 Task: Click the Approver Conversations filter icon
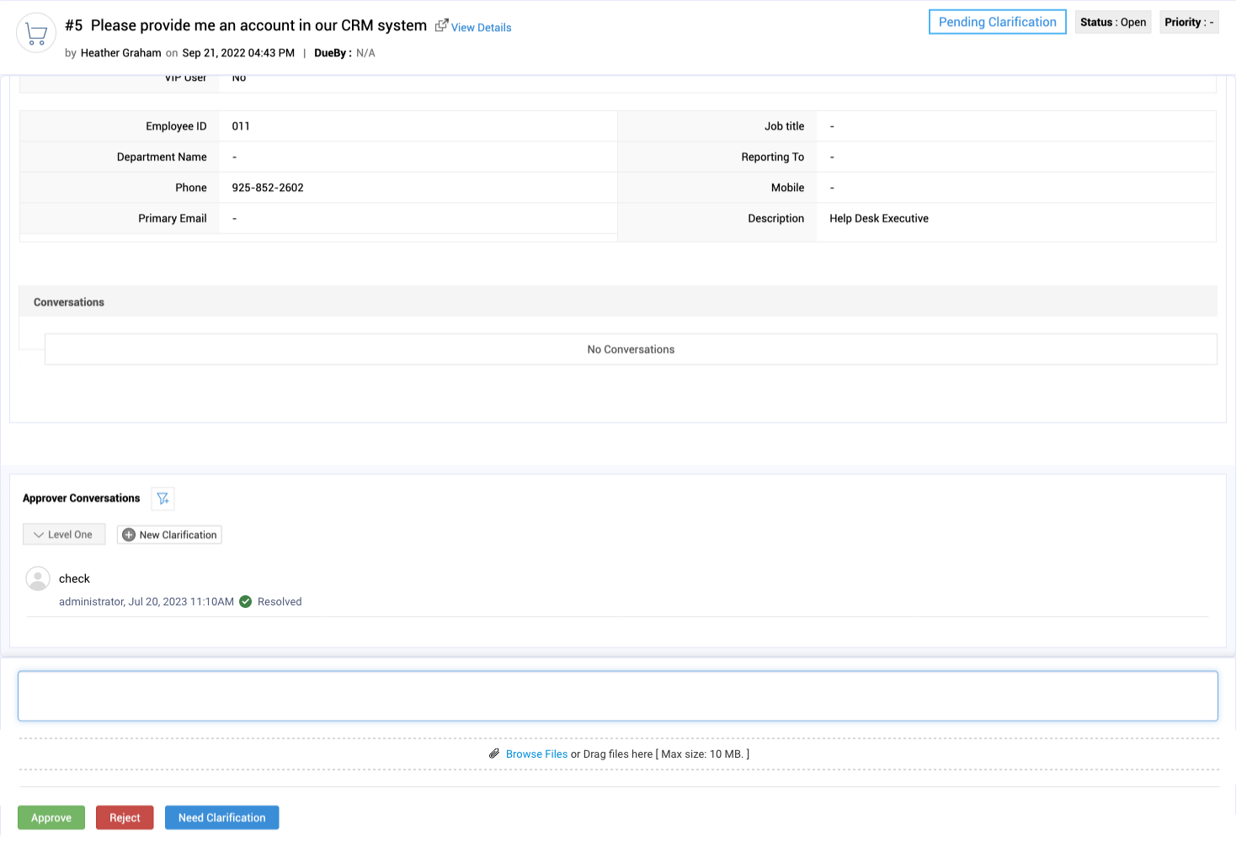(x=163, y=498)
